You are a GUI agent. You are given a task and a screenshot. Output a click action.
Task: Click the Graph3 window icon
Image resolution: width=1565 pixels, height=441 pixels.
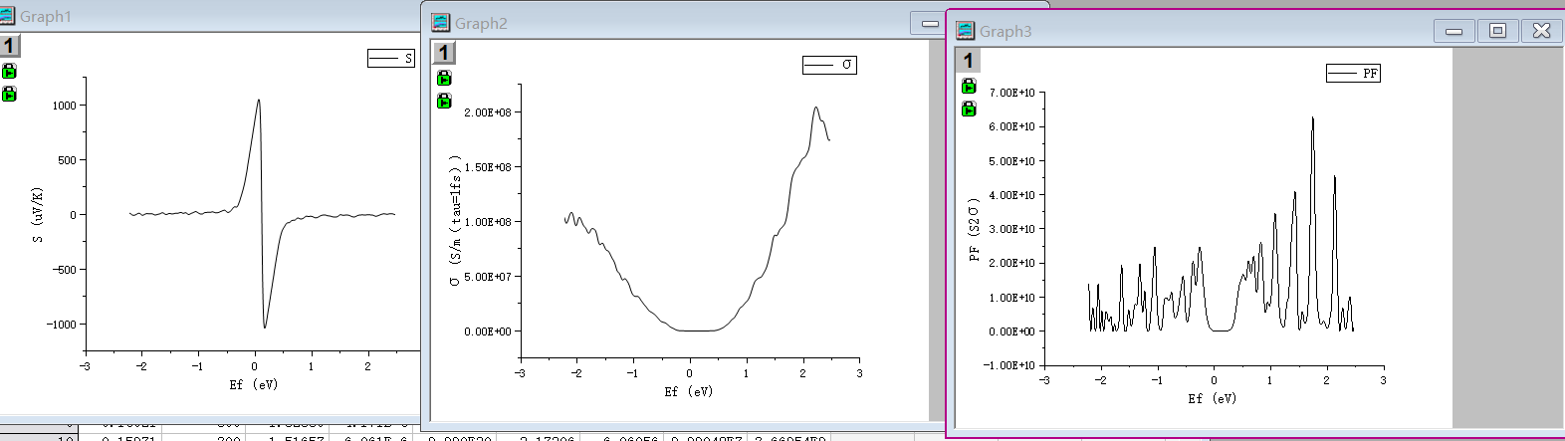(965, 31)
